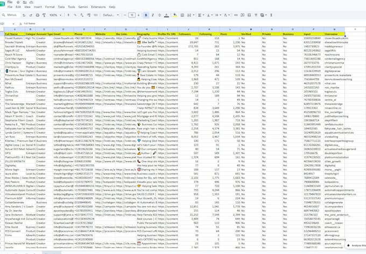Open the View menu
Screen dimensions: 366x254
(27, 7)
